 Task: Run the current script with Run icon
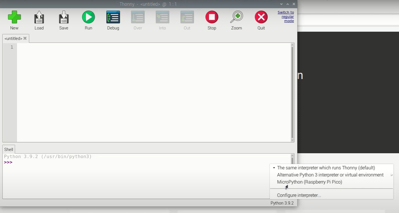pos(88,17)
